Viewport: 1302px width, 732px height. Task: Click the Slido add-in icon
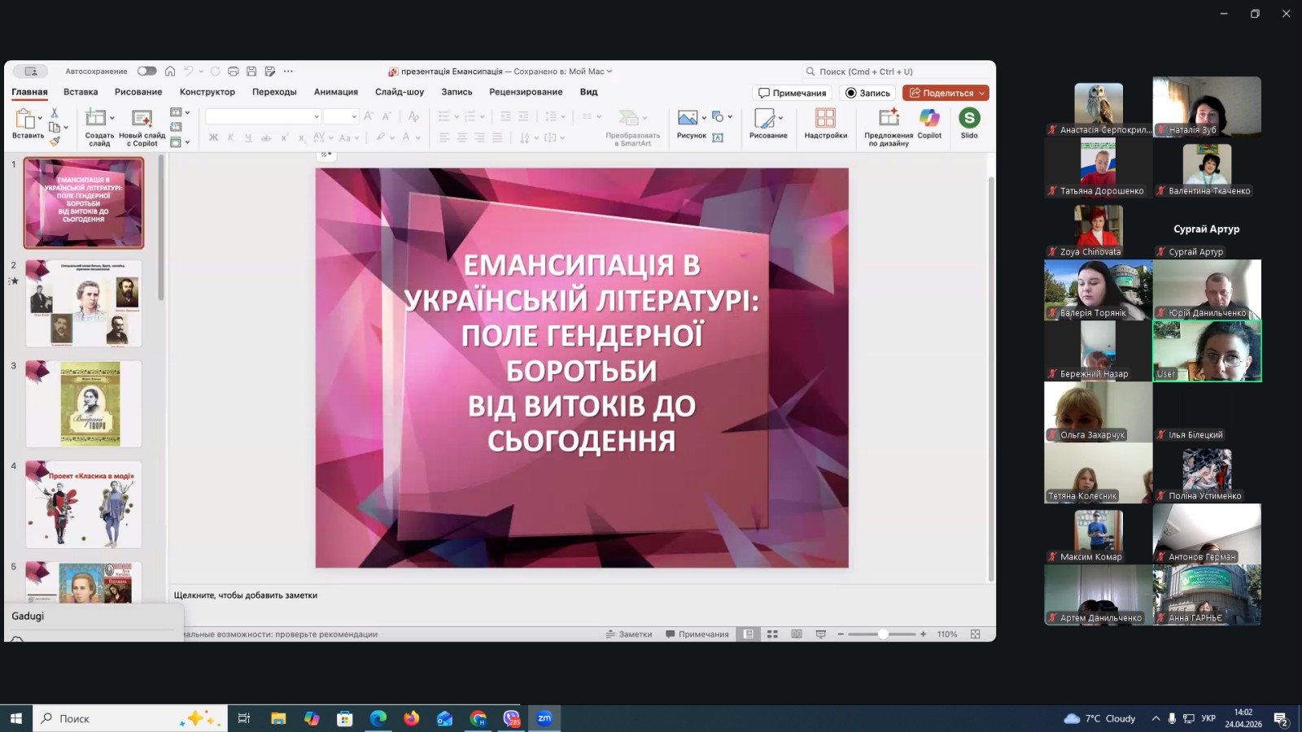point(968,119)
